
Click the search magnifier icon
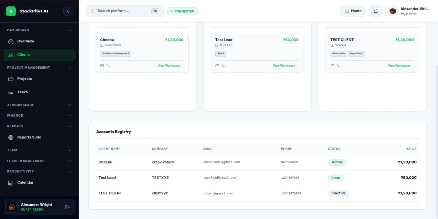point(93,11)
